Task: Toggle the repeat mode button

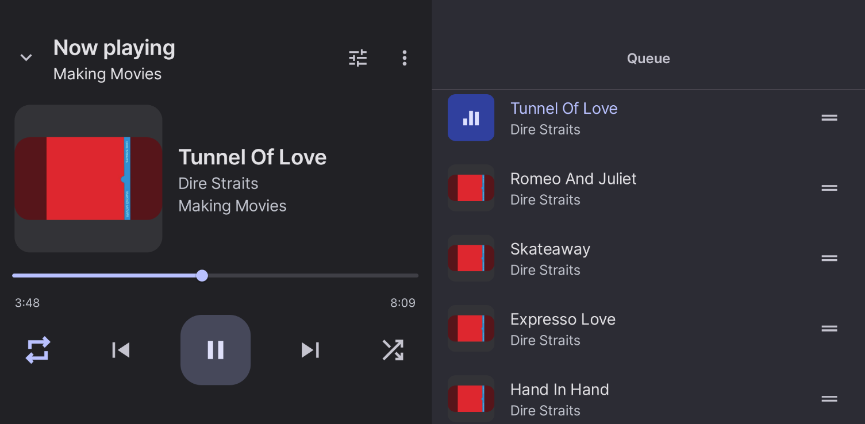Action: [x=38, y=350]
